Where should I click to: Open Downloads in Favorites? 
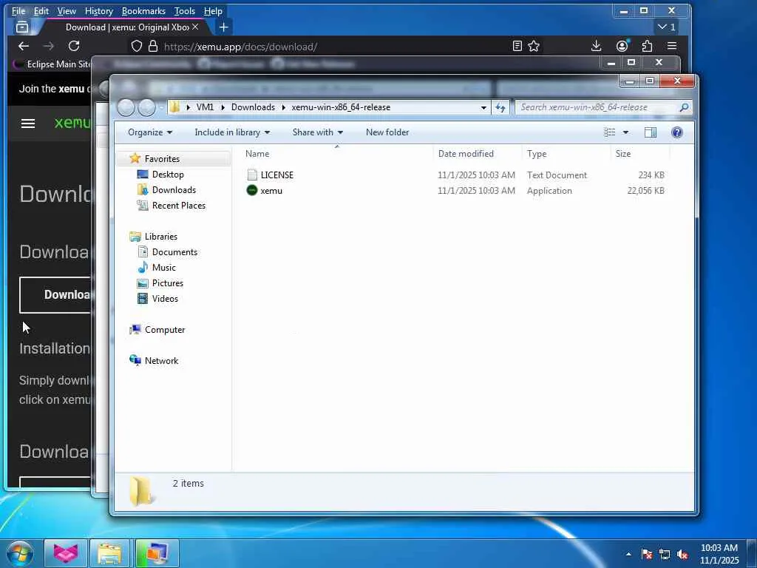[x=173, y=190]
